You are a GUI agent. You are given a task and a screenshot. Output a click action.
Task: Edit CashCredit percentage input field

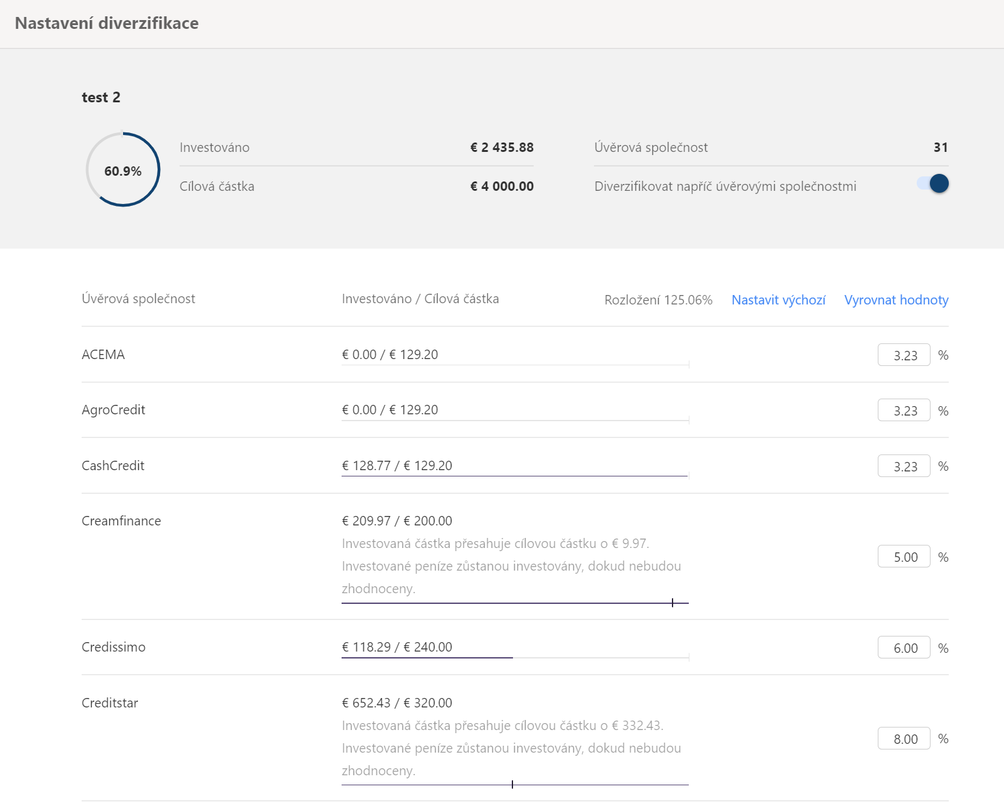[x=904, y=466]
